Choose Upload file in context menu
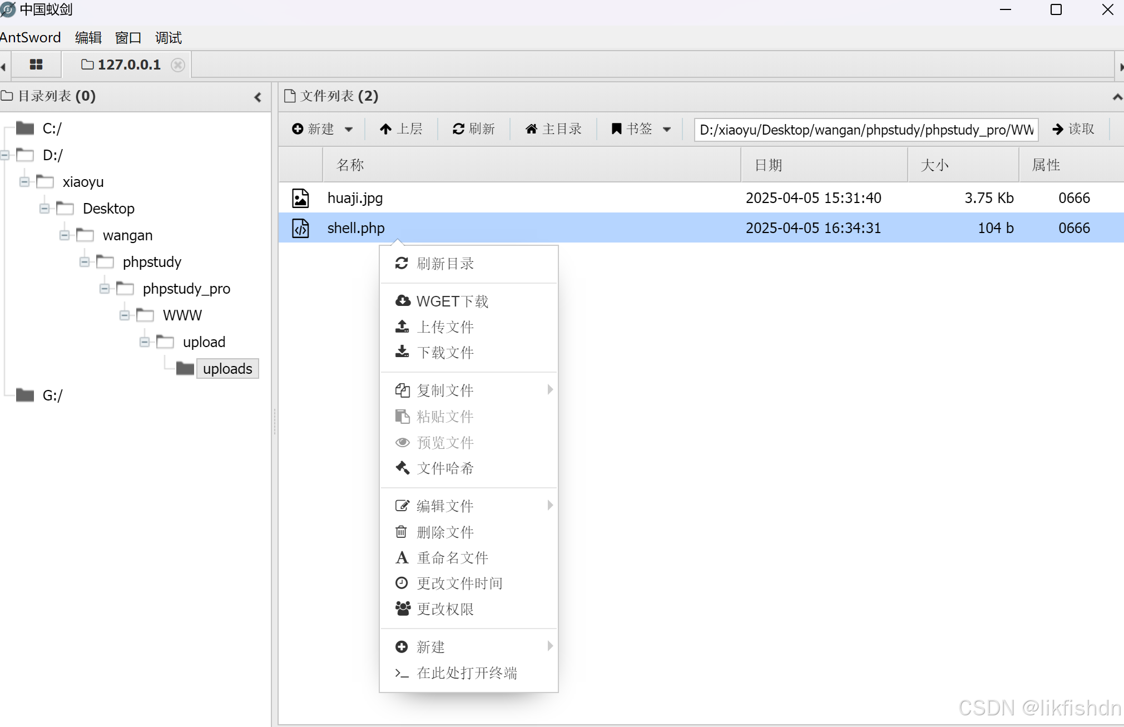 445,327
